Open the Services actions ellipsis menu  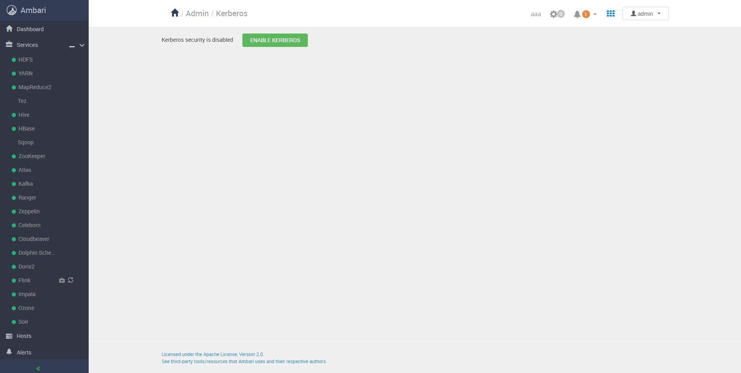[72, 46]
